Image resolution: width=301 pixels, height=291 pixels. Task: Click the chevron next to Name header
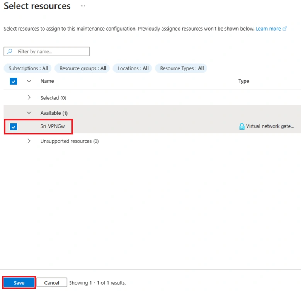tap(29, 81)
